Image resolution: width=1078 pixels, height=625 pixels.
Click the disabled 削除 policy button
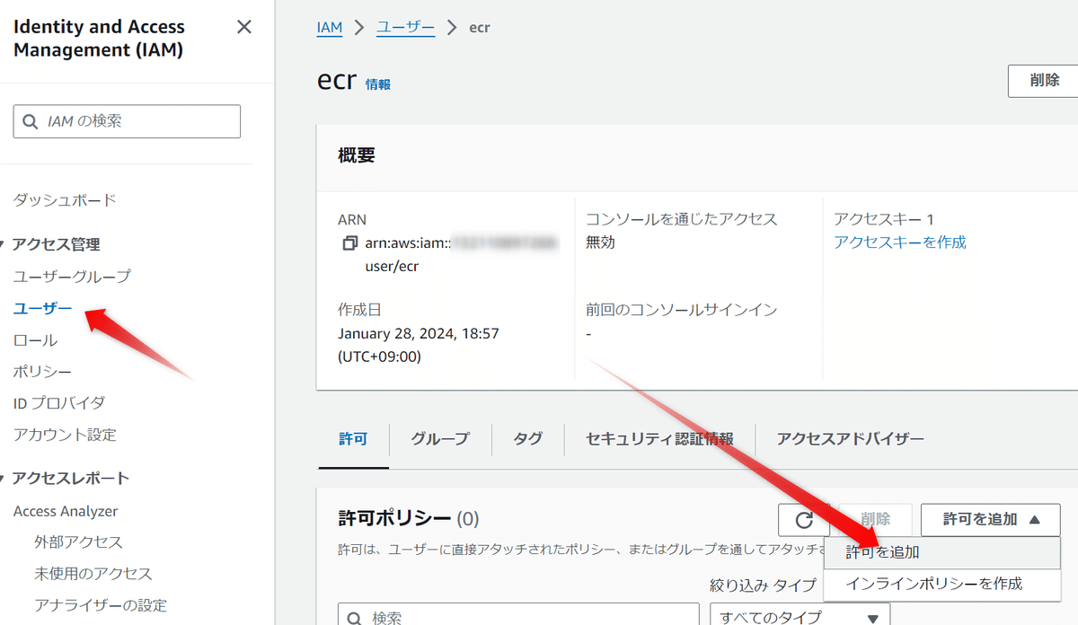click(876, 519)
